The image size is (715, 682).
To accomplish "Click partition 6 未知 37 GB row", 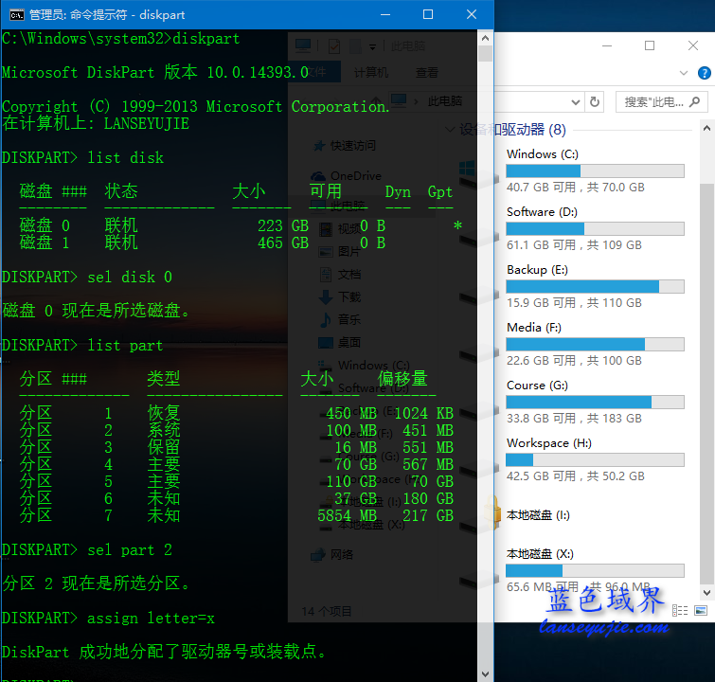I will pos(236,498).
